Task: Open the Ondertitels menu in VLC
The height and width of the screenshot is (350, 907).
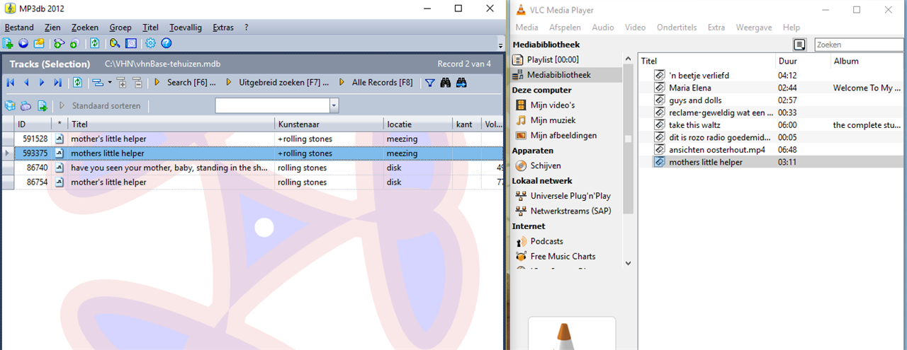Action: click(677, 28)
